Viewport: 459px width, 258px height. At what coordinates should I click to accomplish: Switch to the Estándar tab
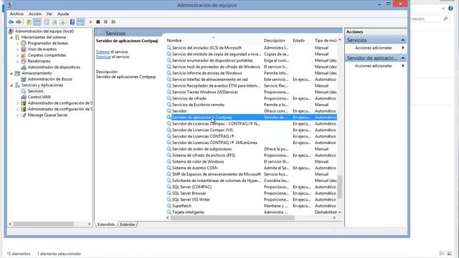coord(128,224)
